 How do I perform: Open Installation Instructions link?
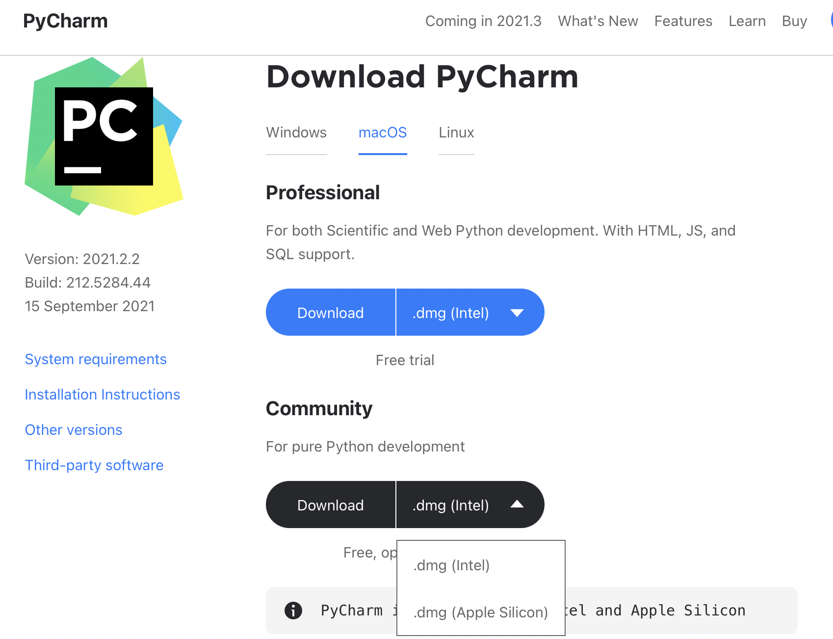(x=103, y=395)
